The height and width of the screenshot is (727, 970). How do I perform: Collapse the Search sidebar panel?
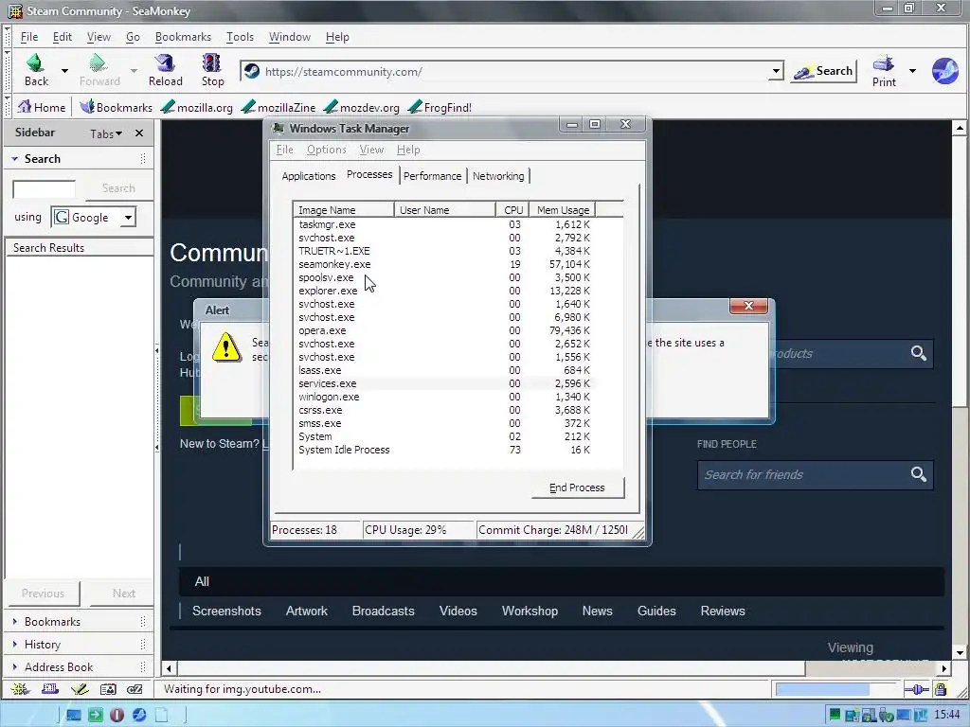click(15, 159)
